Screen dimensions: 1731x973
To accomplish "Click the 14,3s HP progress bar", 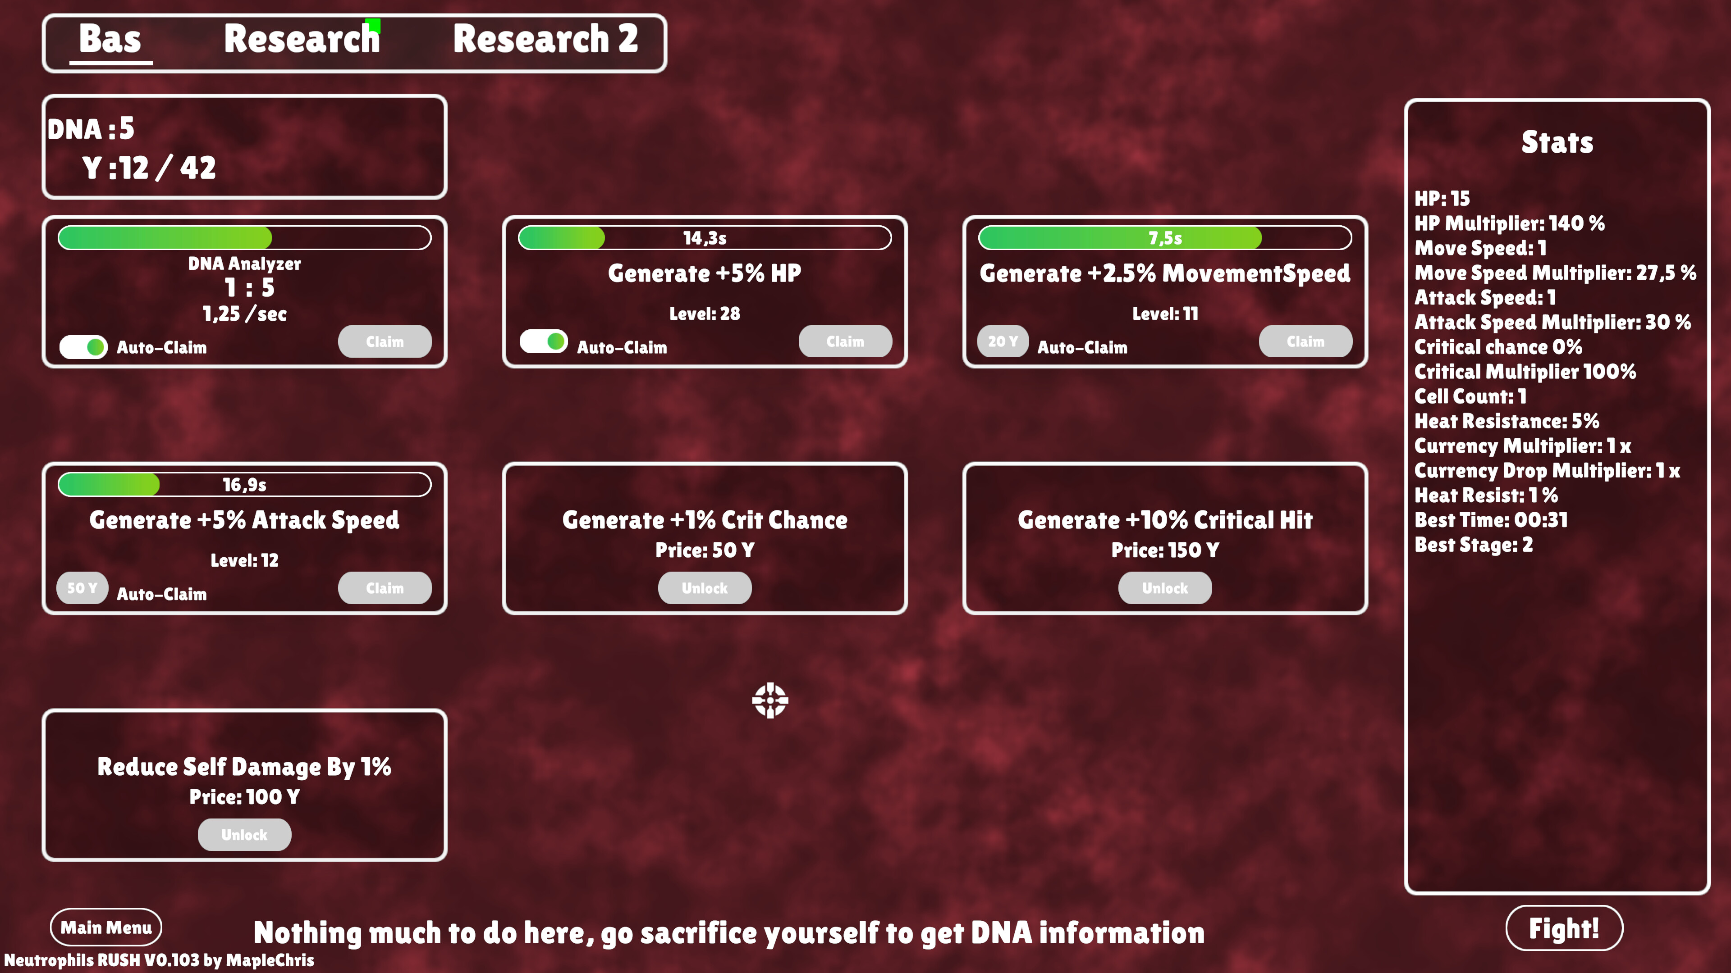I will point(705,238).
